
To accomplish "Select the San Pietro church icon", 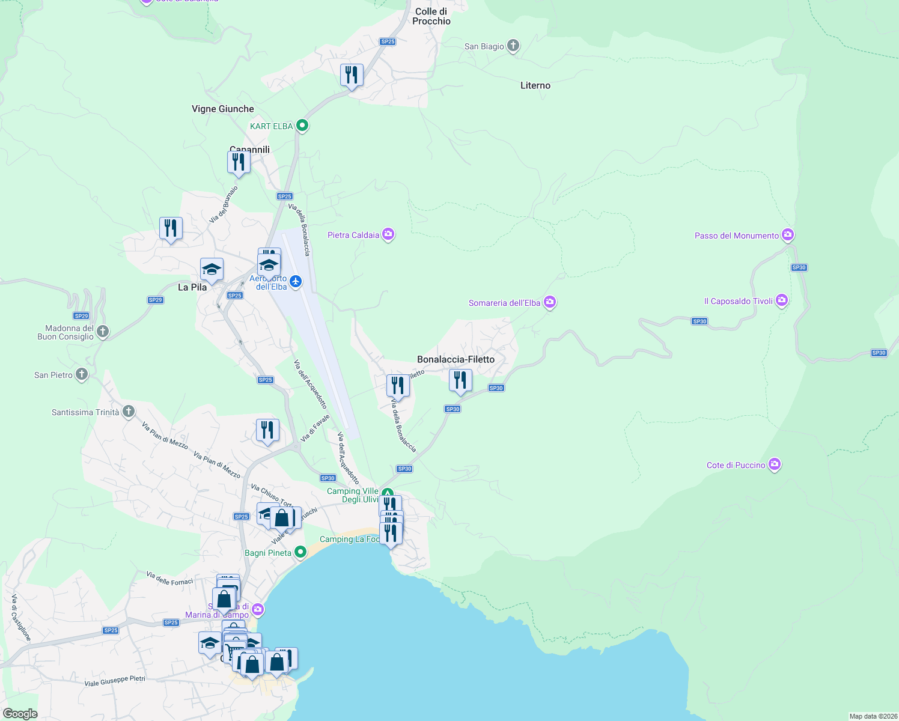I will (82, 375).
